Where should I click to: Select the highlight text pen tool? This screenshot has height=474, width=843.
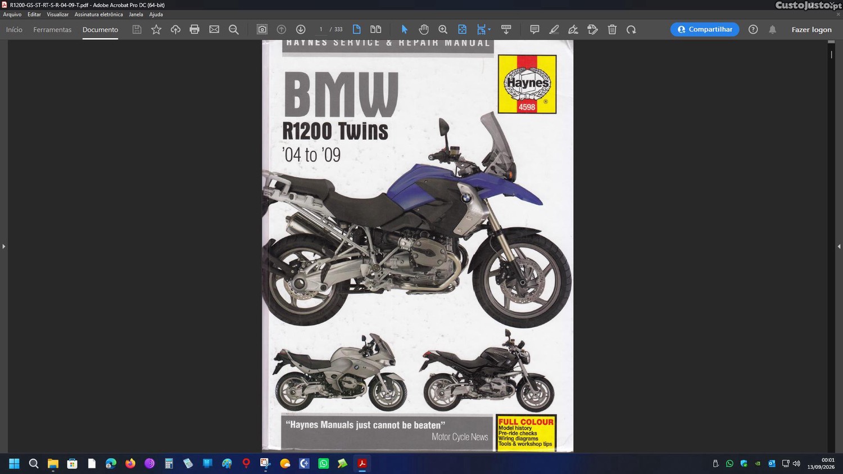point(554,29)
